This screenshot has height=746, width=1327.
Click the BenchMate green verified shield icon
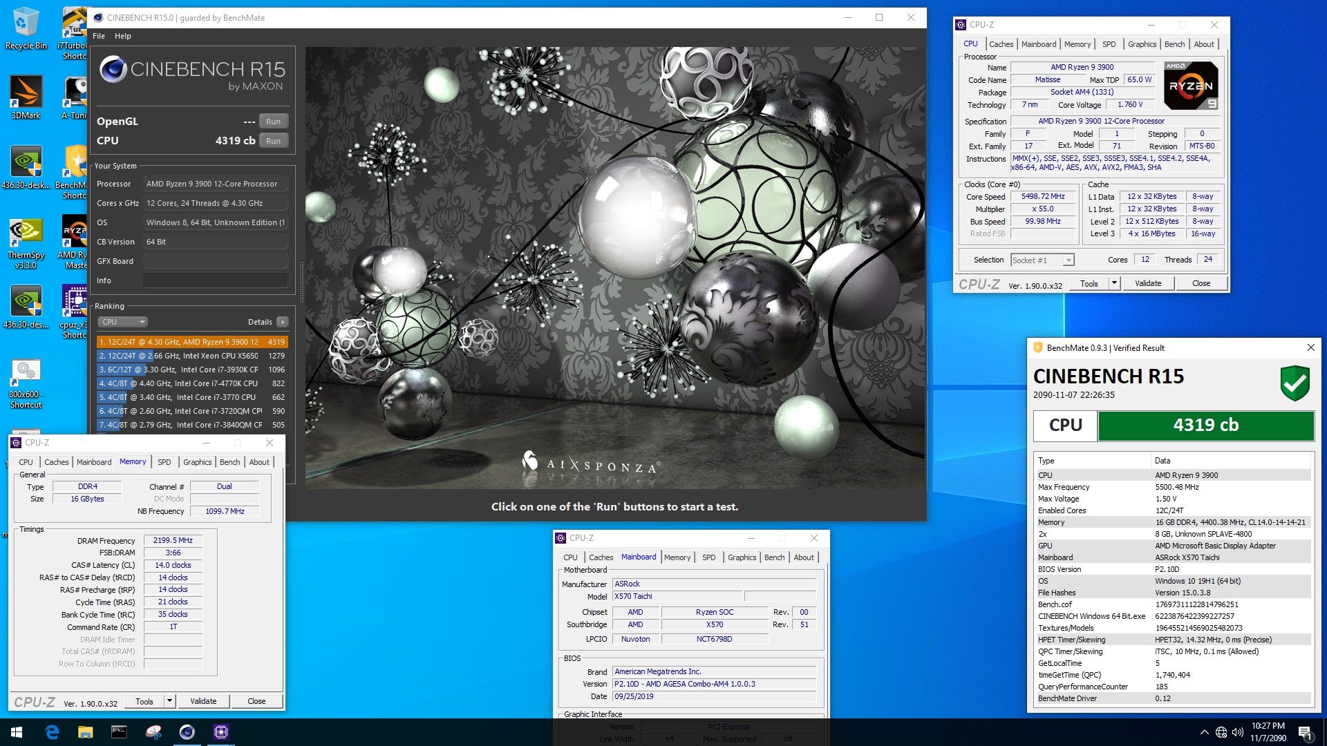pyautogui.click(x=1295, y=383)
